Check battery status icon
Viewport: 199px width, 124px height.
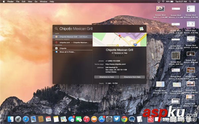click(x=172, y=2)
